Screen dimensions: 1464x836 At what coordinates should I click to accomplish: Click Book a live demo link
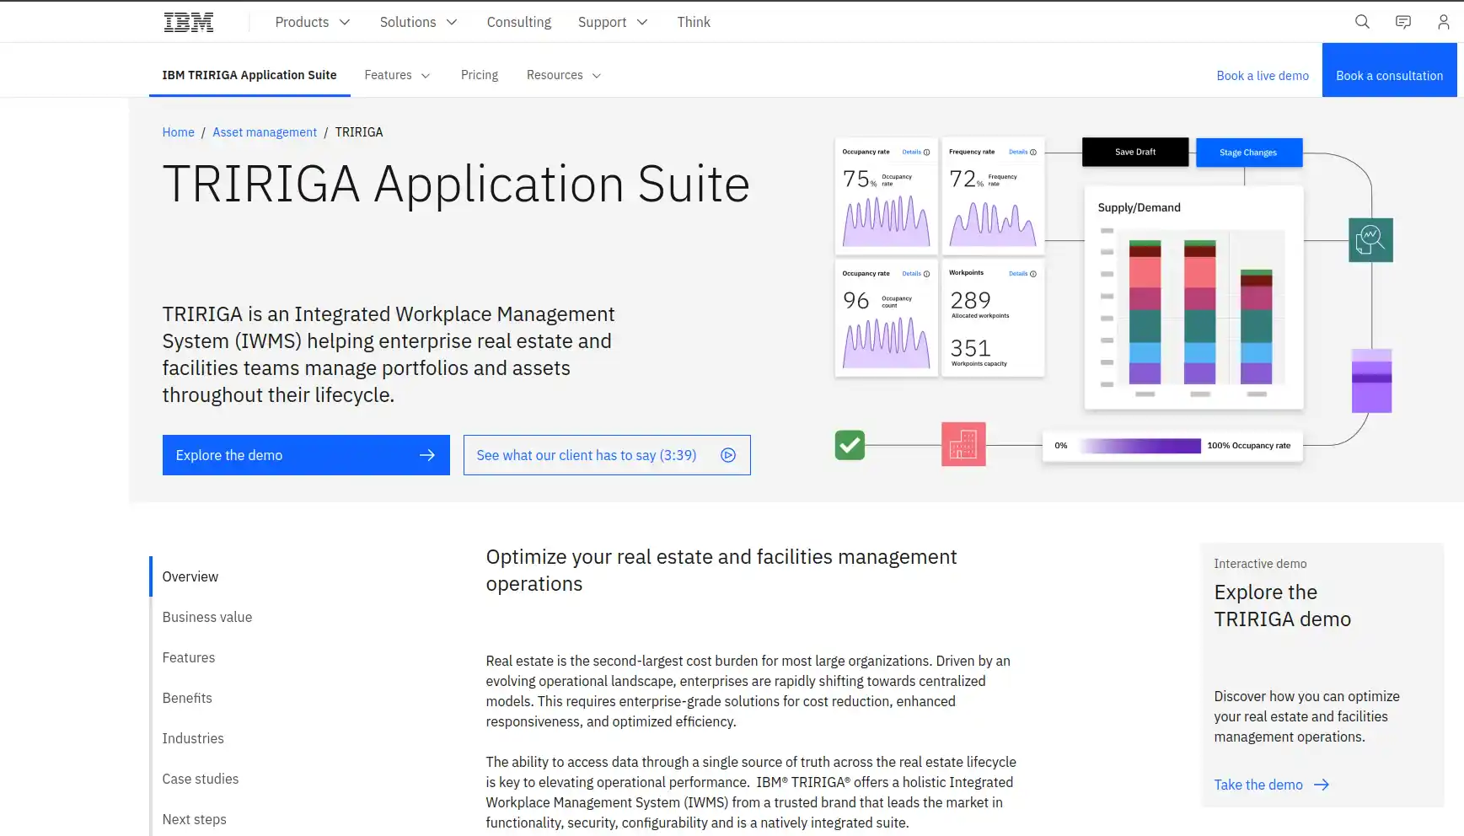(x=1263, y=76)
